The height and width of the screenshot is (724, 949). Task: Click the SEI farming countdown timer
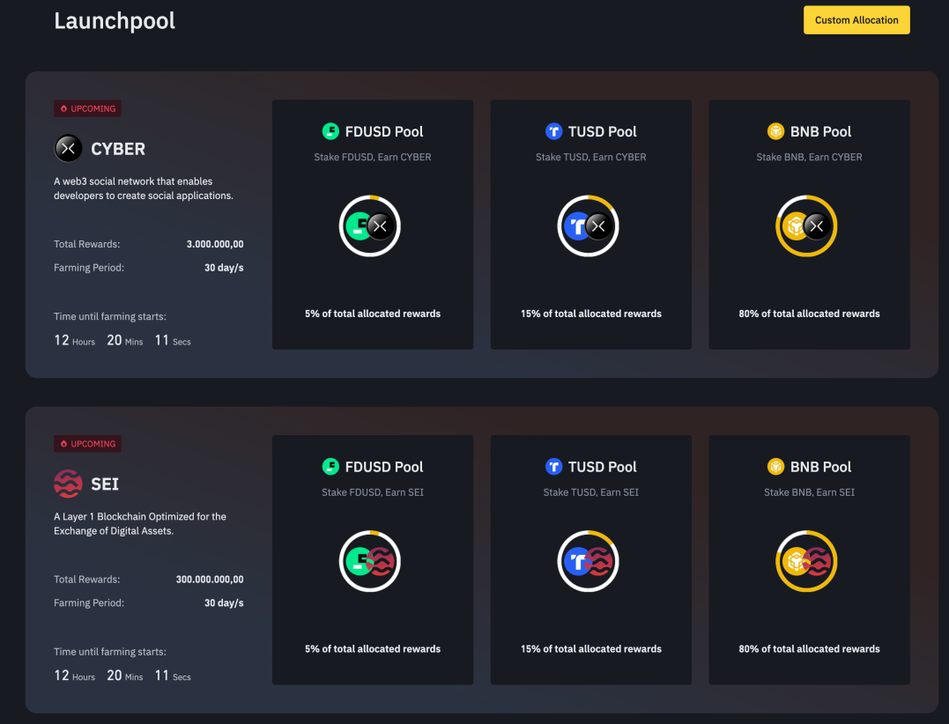pyautogui.click(x=123, y=676)
